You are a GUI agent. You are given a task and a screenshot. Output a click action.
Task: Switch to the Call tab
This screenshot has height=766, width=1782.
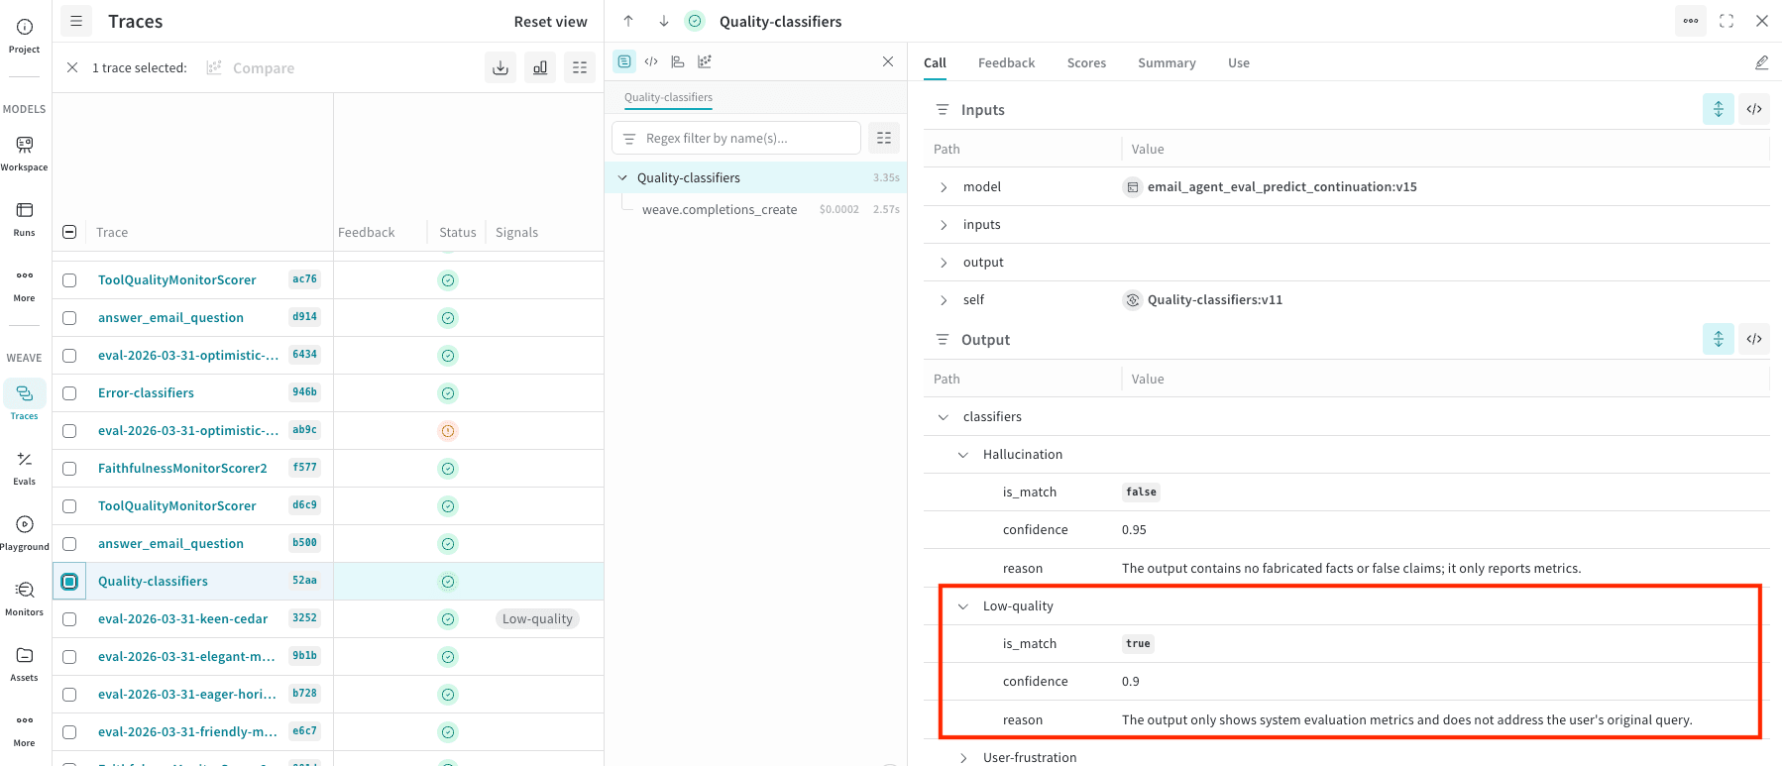tap(935, 62)
